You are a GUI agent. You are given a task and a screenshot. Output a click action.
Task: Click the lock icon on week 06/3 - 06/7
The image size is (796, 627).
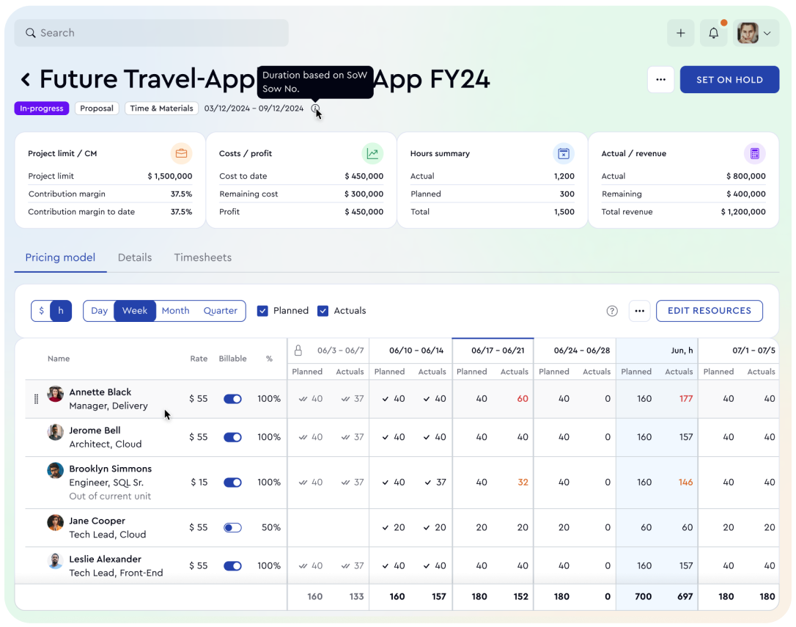click(298, 350)
